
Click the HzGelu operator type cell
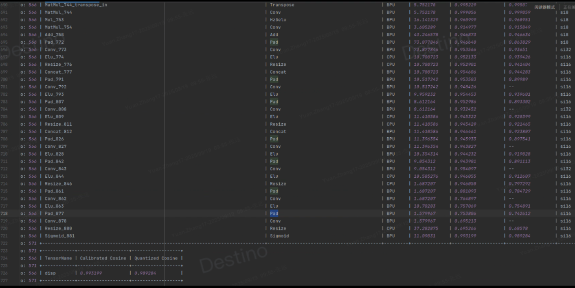pos(278,20)
